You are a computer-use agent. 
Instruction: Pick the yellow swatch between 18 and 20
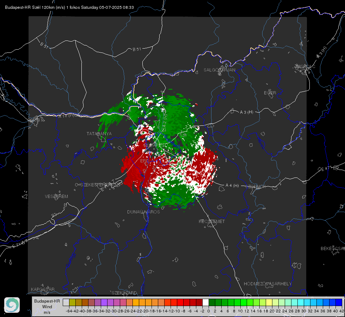pos(269,302)
